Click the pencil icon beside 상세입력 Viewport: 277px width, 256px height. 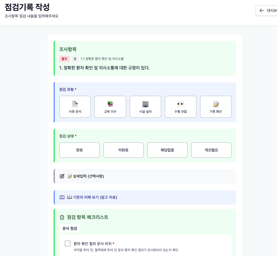62,176
